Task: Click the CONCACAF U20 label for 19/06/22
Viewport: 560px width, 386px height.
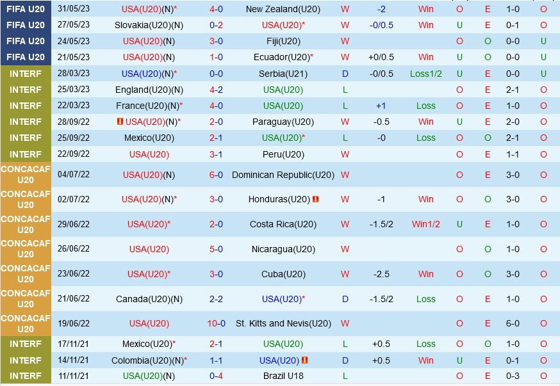Action: coord(26,323)
